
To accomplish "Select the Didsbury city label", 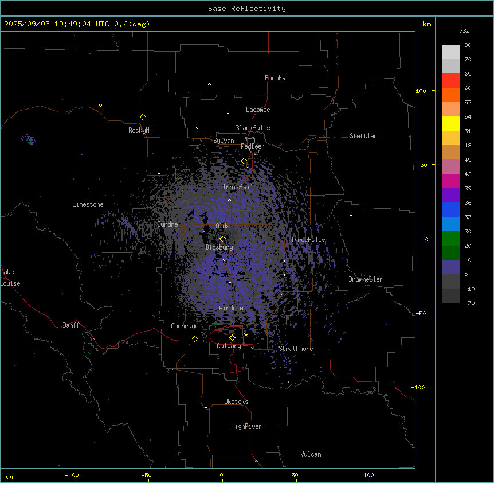I will (x=219, y=247).
